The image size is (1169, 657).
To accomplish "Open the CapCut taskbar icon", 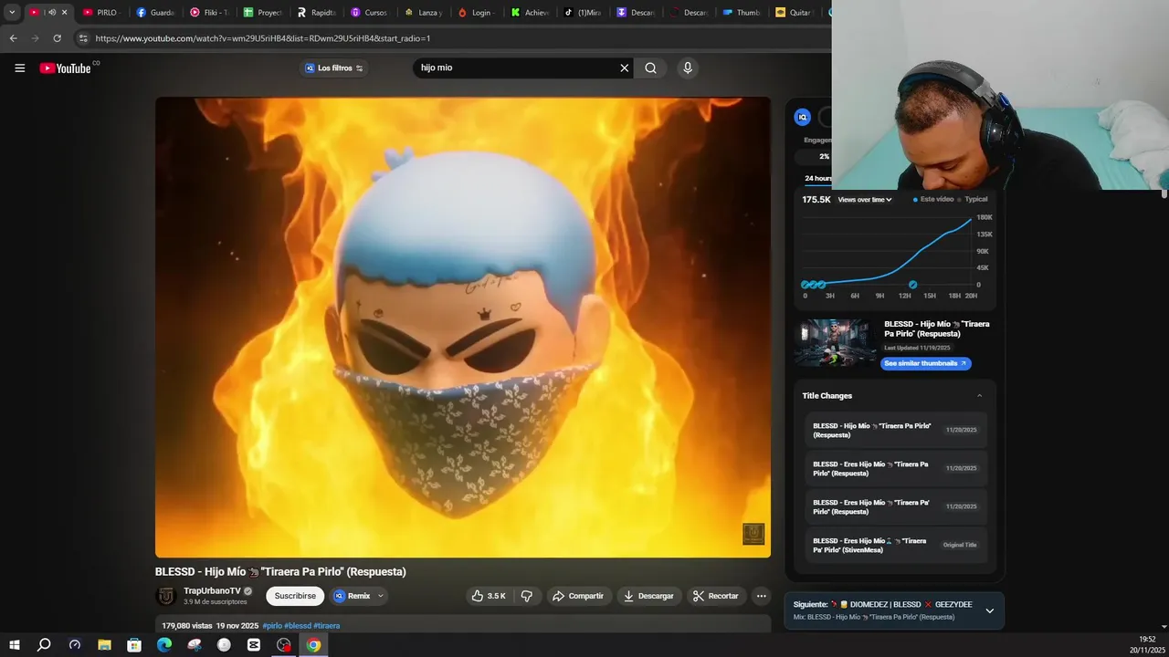I will click(x=254, y=645).
